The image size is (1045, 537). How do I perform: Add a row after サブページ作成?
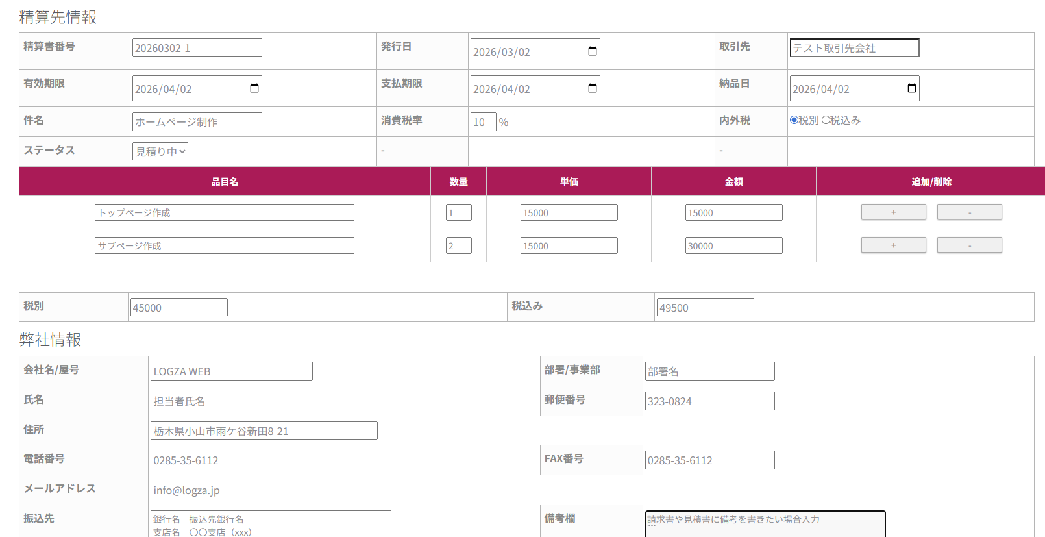(893, 245)
